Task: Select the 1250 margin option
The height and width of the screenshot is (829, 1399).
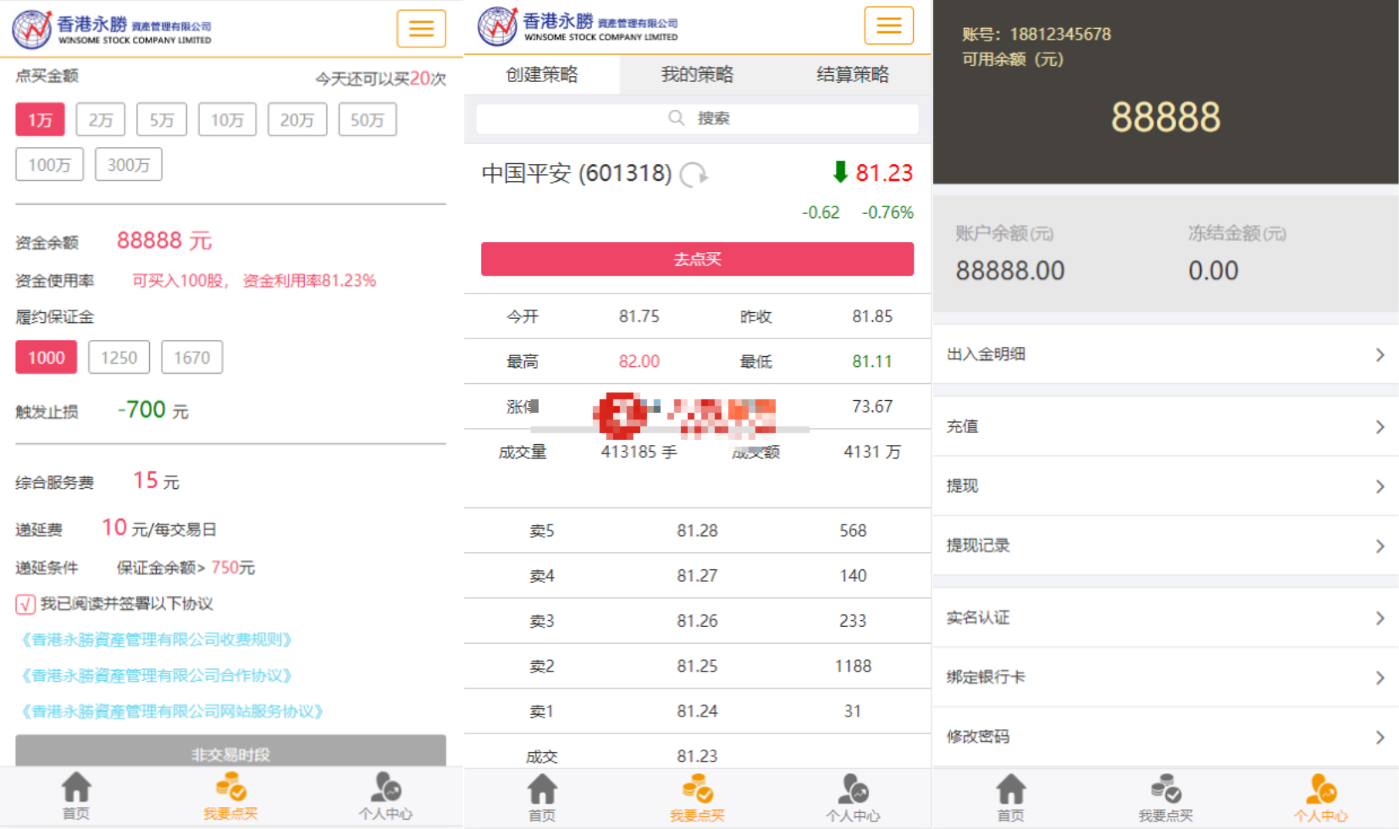Action: tap(119, 357)
